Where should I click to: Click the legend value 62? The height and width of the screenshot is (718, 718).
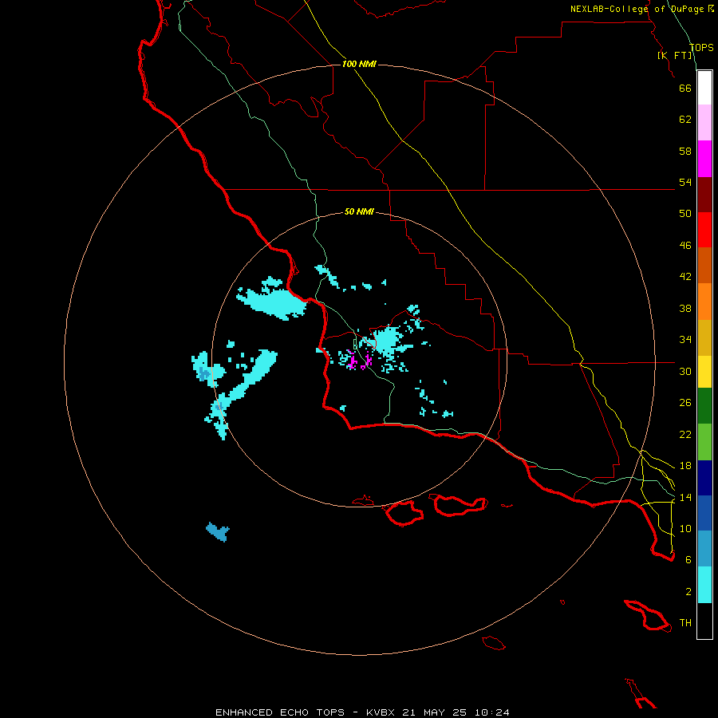click(685, 120)
